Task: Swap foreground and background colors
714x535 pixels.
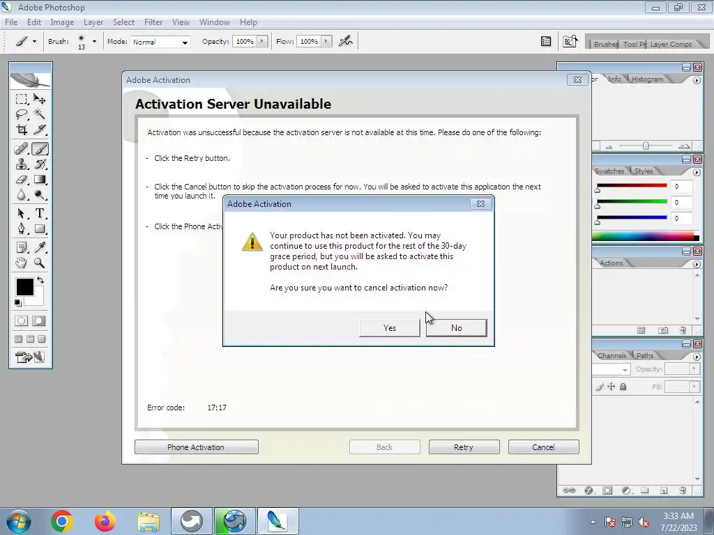Action: [x=40, y=280]
